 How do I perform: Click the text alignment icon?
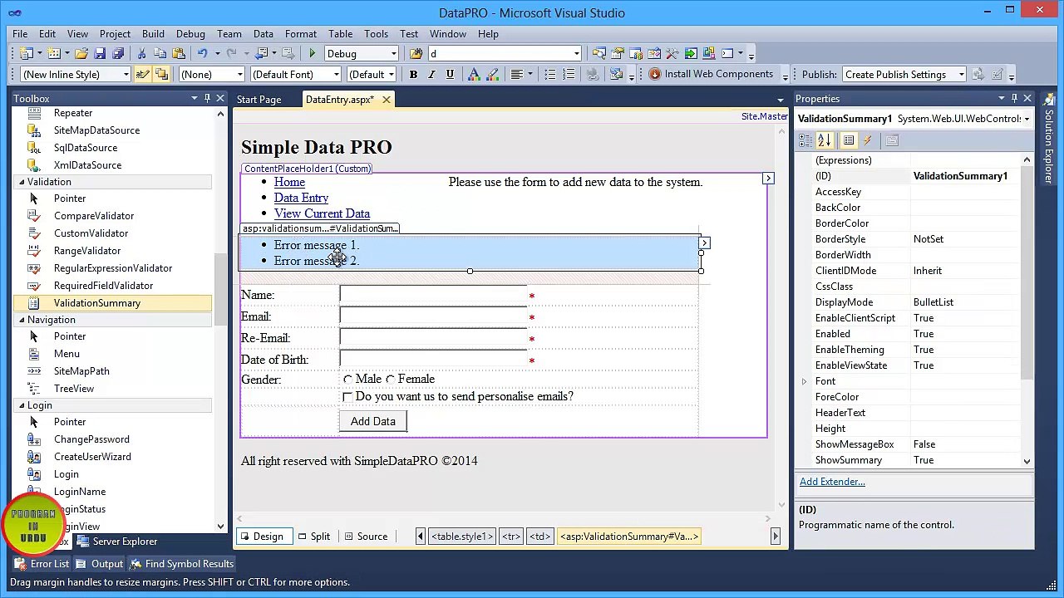517,75
